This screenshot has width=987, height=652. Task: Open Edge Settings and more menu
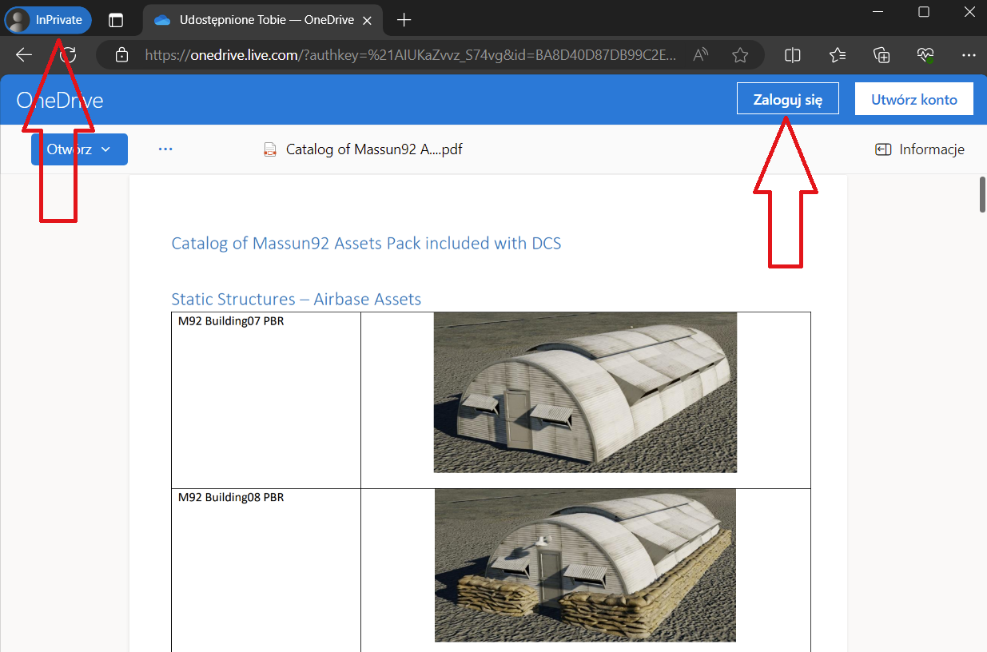[969, 54]
